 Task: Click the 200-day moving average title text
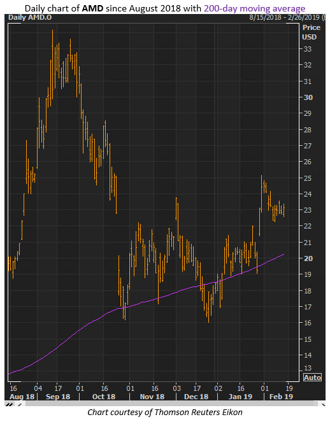pyautogui.click(x=255, y=8)
